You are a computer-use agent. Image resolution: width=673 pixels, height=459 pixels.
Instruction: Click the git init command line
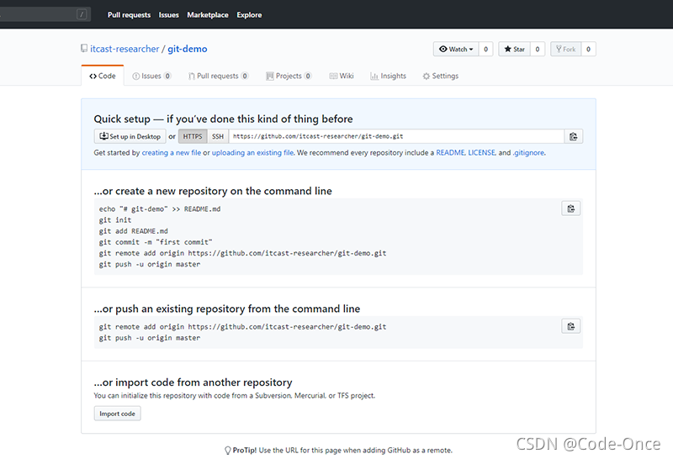(115, 220)
